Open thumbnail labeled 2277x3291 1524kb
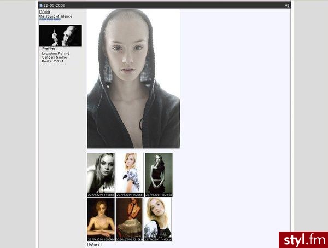This screenshot has width=328, height=248. click(x=159, y=175)
